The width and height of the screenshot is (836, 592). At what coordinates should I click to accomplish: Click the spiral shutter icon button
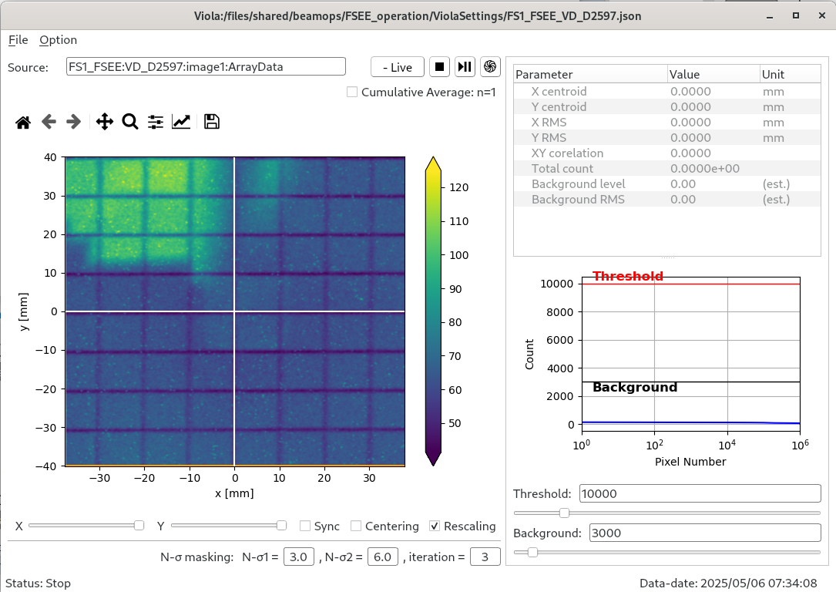click(x=490, y=67)
